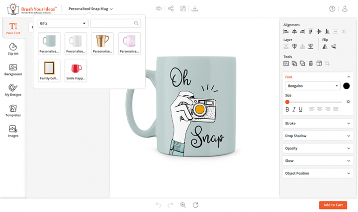
Task: Flip object vertically
Action: click(x=333, y=47)
